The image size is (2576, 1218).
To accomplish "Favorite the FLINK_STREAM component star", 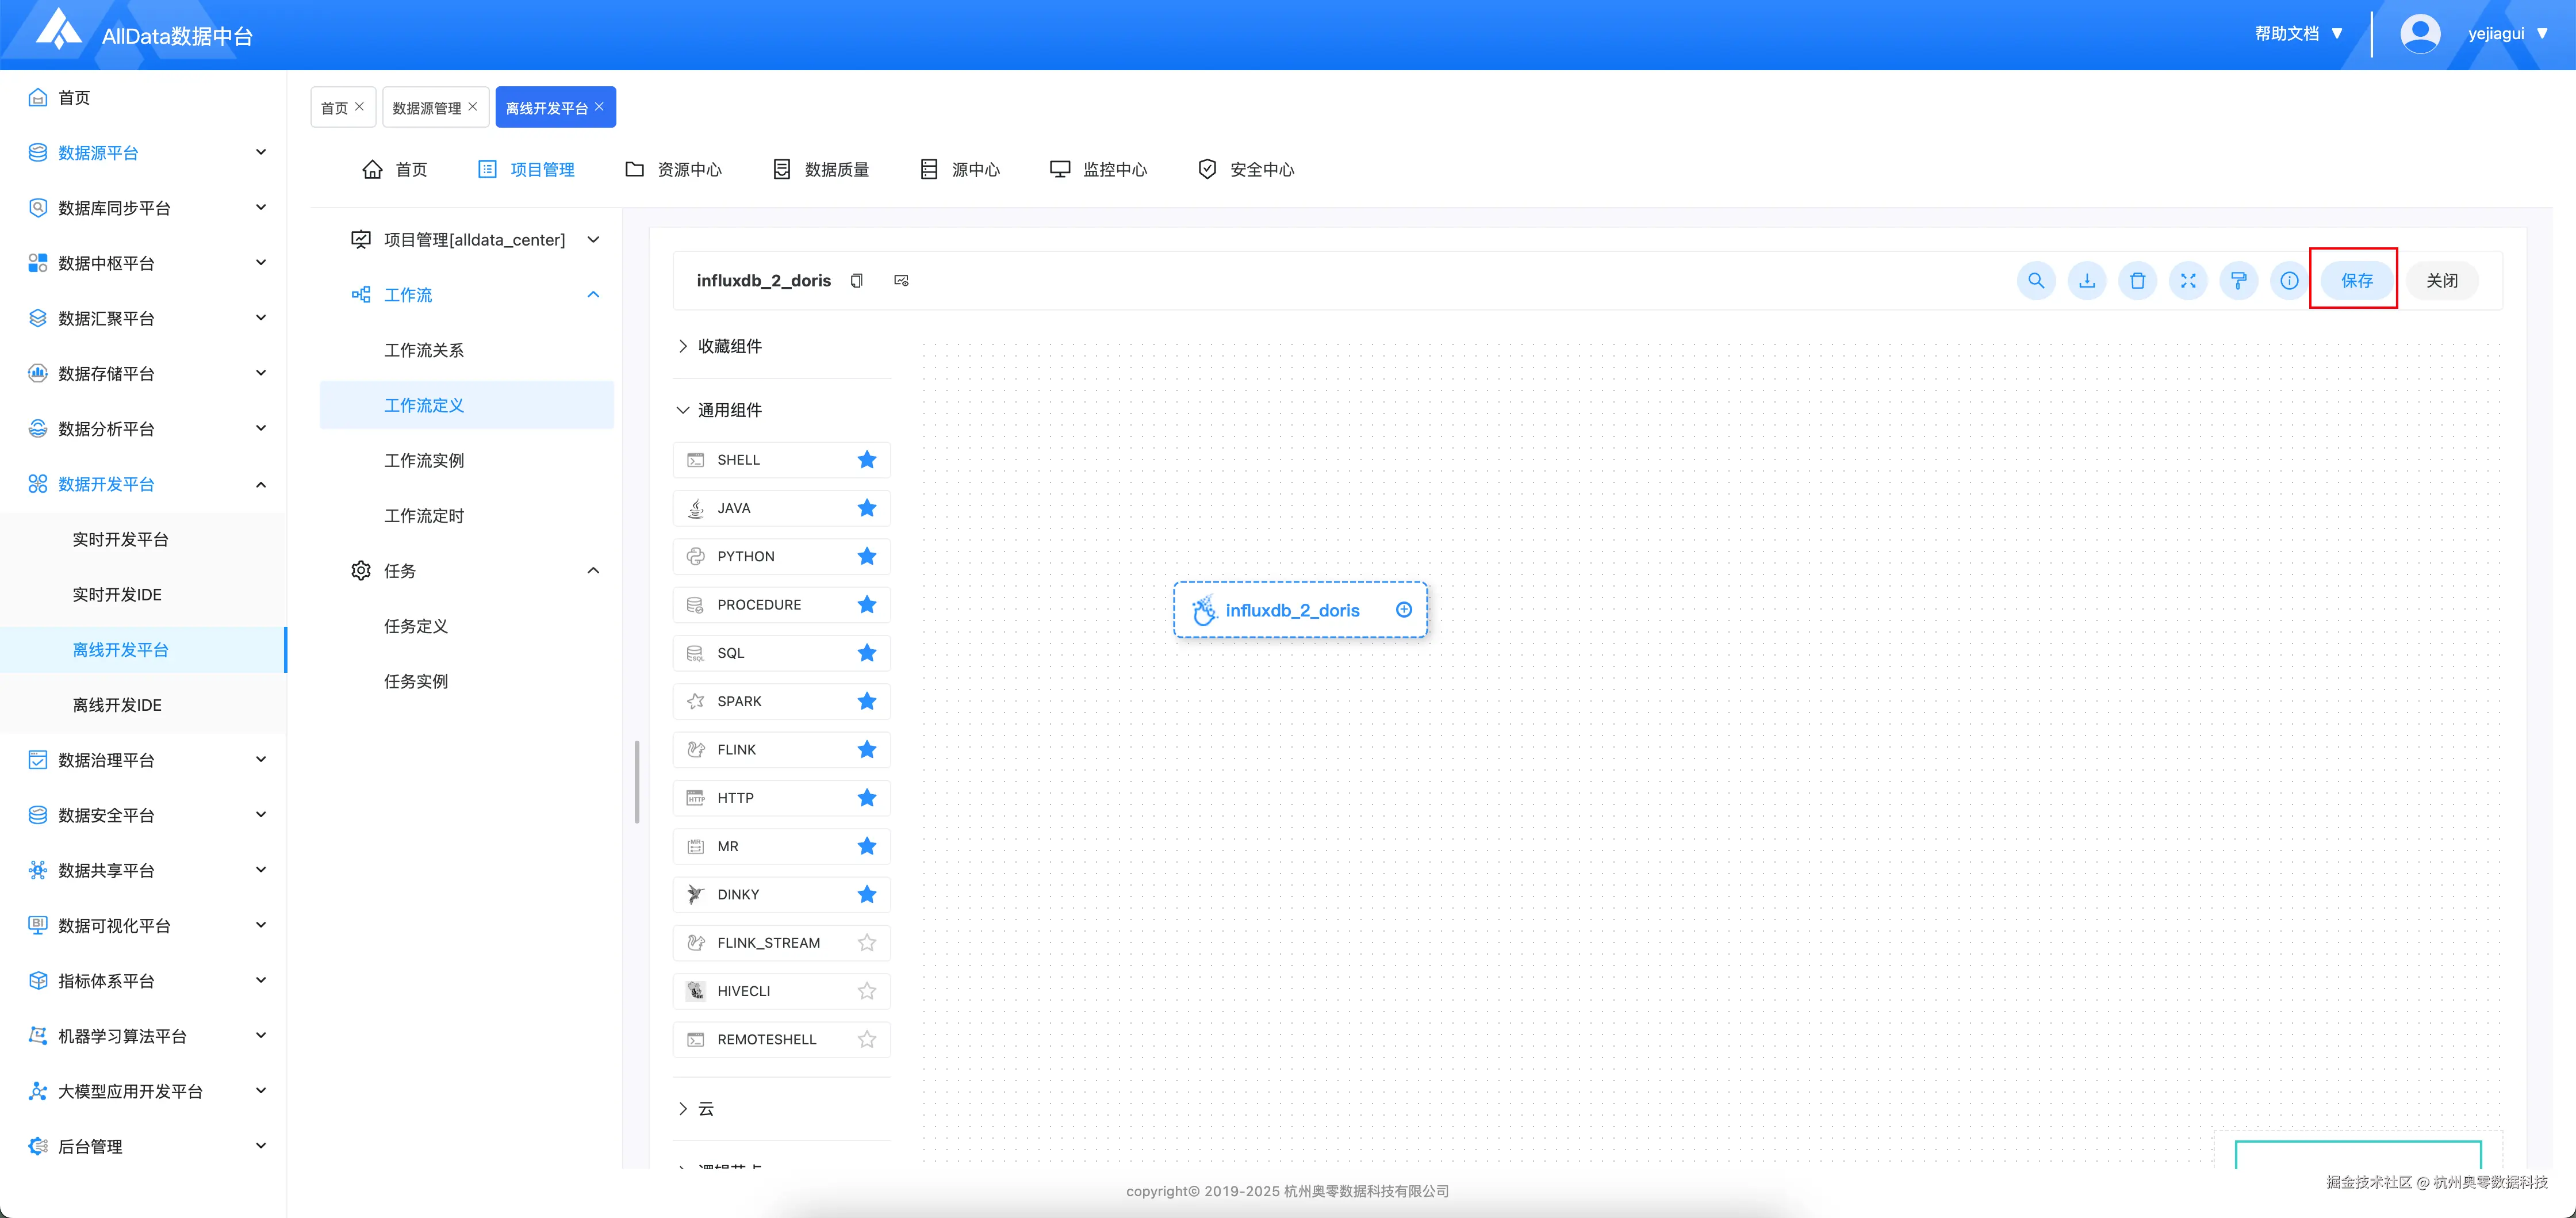I will click(867, 943).
